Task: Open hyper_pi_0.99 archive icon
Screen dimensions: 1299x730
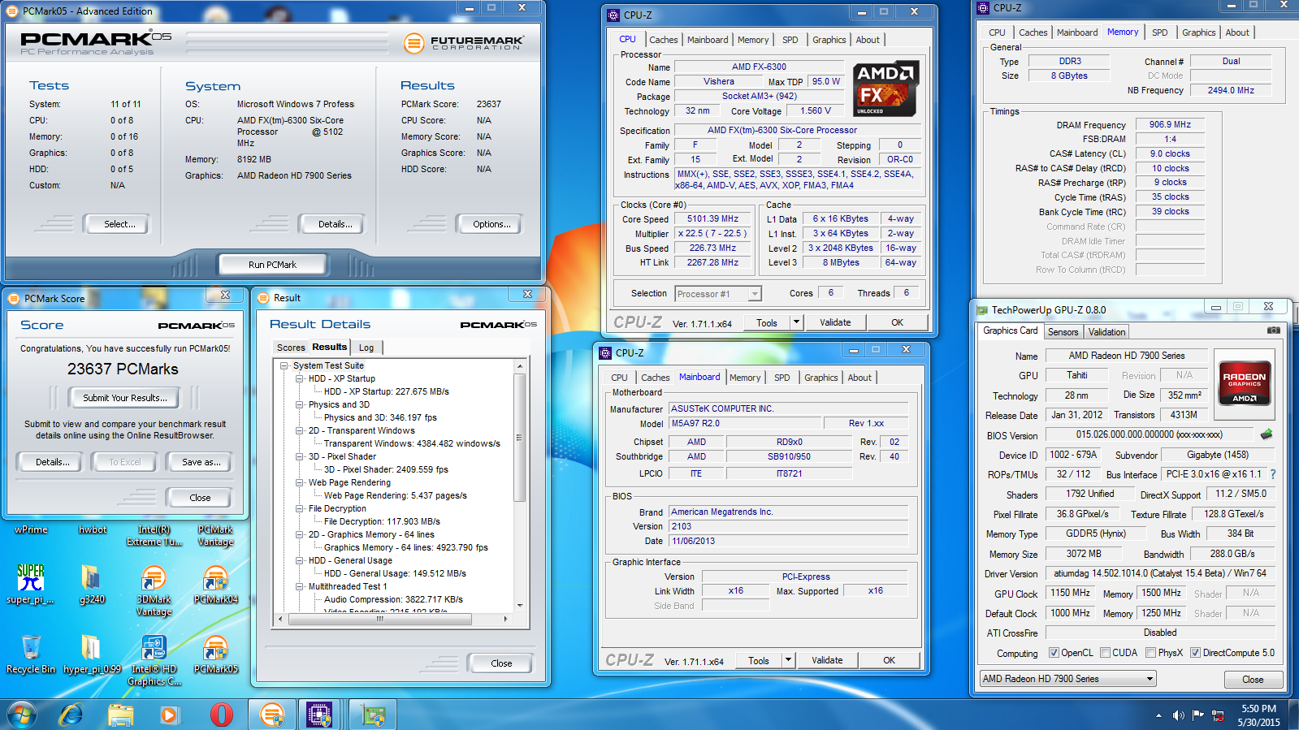Action: (x=93, y=654)
